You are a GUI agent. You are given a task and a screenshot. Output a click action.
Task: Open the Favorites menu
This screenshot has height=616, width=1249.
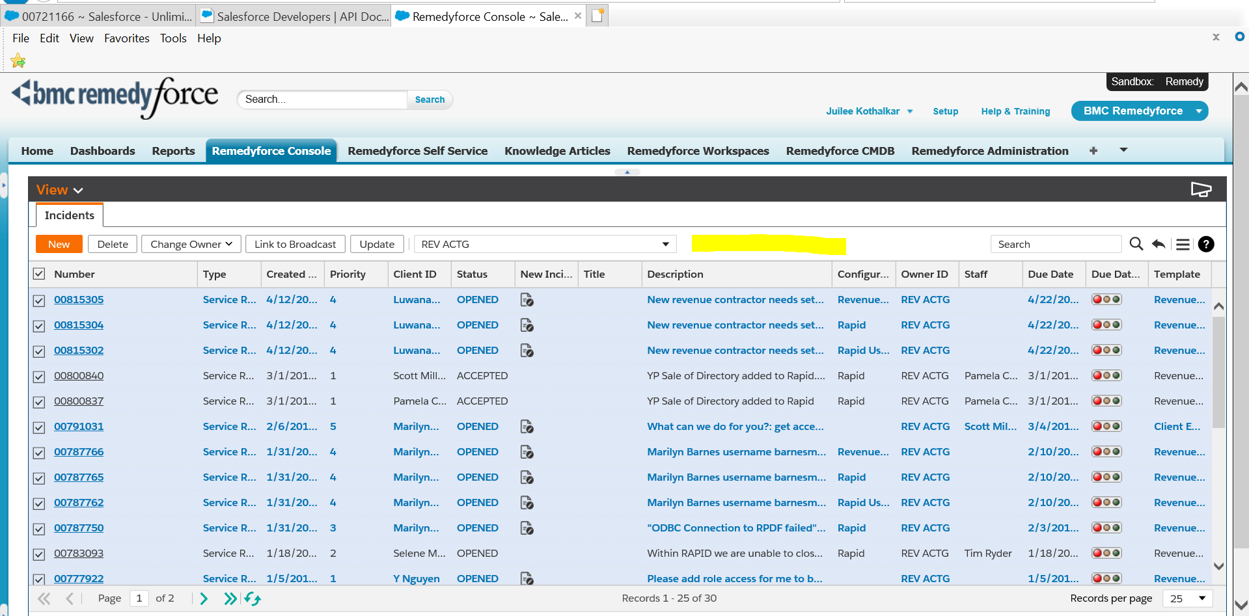(126, 38)
